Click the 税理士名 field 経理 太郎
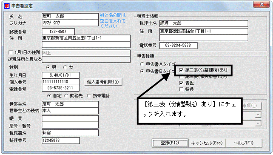The width and height of the screenshot is (273, 155). coord(204,23)
